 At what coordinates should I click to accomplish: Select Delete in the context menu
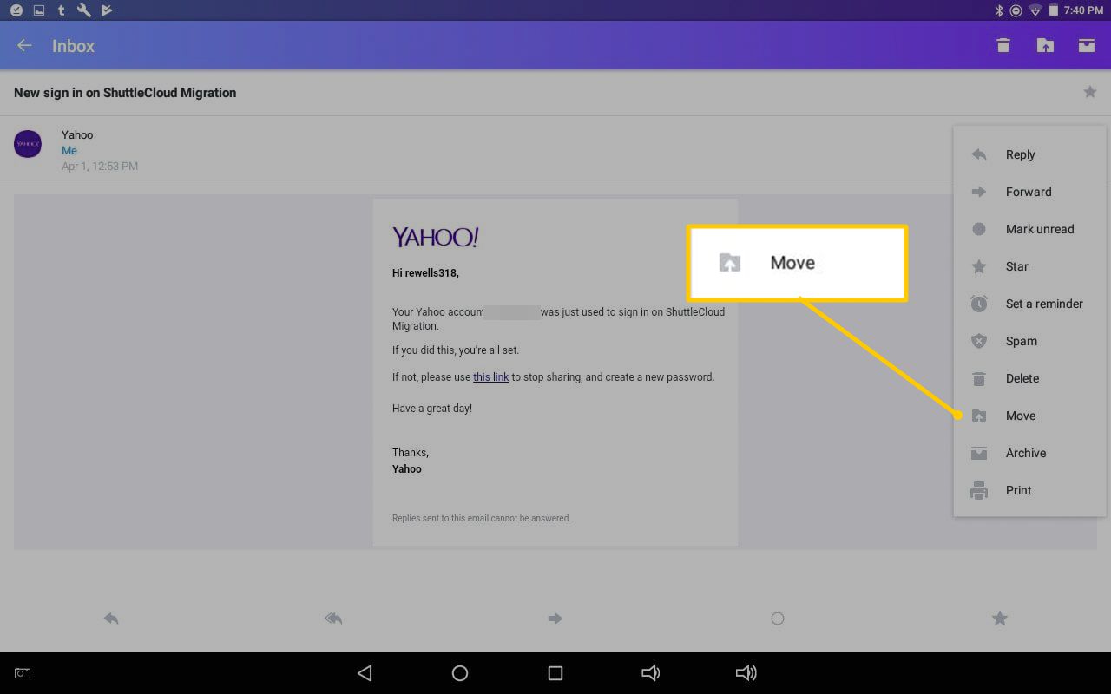1029,378
